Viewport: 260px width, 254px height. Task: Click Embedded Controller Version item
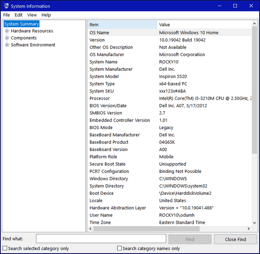pos(119,120)
